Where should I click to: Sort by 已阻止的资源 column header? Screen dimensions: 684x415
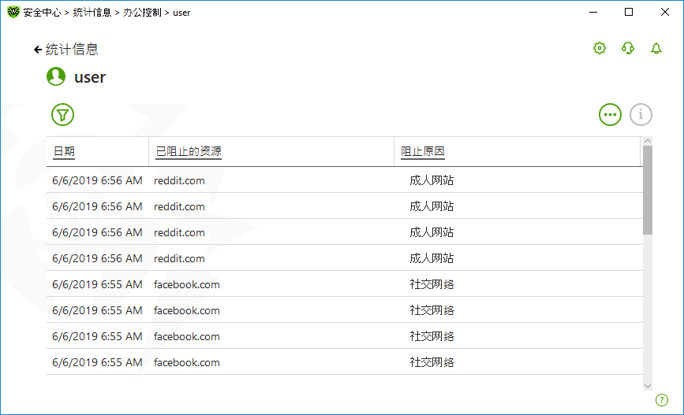[x=189, y=152]
